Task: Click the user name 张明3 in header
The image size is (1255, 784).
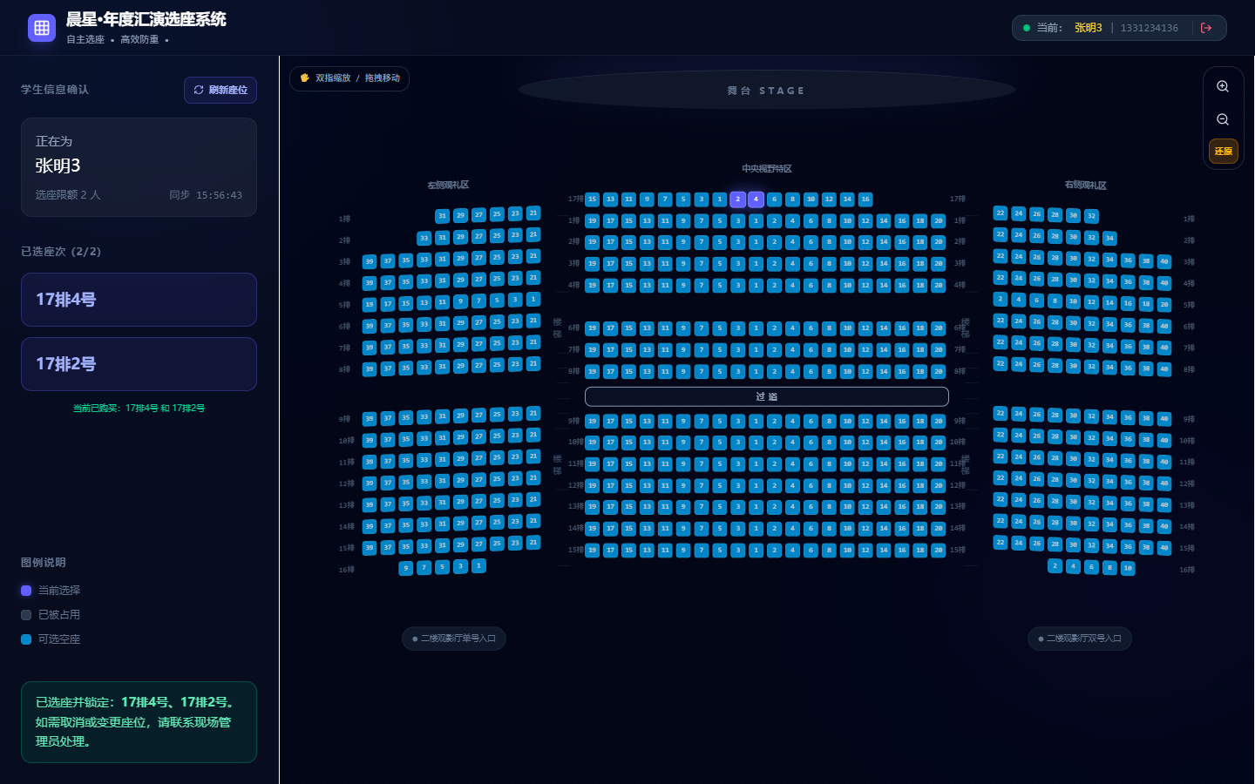Action: click(1088, 28)
